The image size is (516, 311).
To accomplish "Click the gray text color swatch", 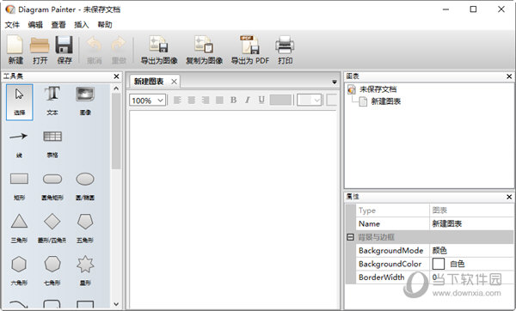I will click(x=280, y=100).
